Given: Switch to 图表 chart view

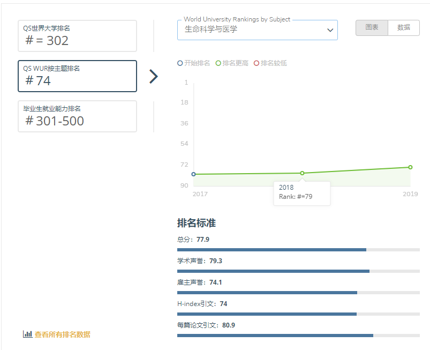Looking at the screenshot, I should click(372, 28).
